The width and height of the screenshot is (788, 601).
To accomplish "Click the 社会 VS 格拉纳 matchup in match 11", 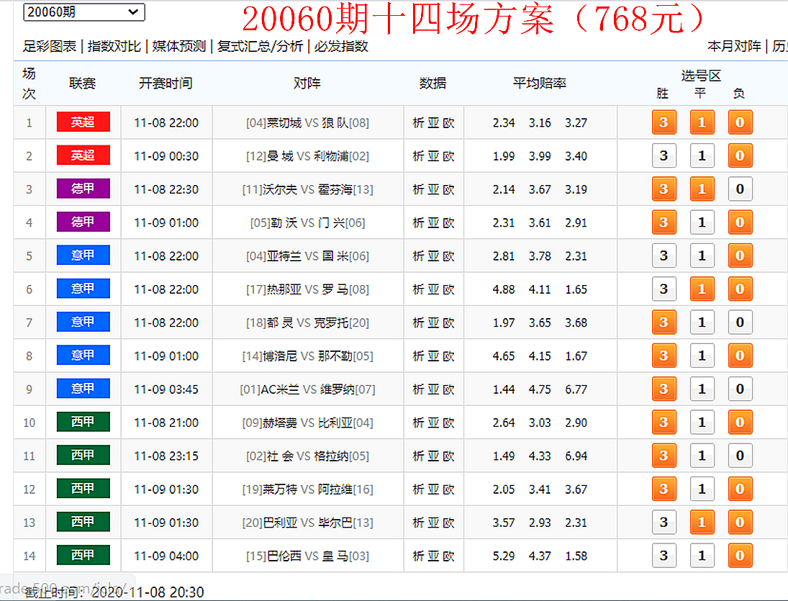I will pyautogui.click(x=307, y=456).
